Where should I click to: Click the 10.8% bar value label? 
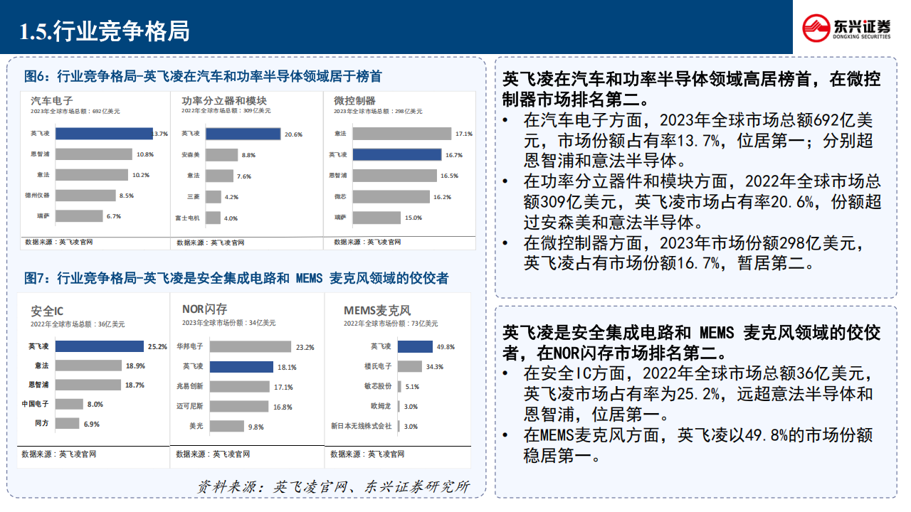tap(145, 154)
